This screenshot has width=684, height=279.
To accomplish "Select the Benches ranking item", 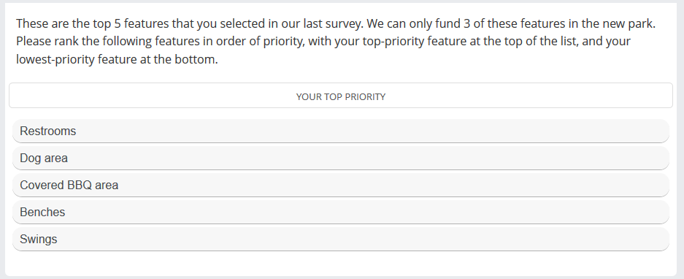I will coord(341,213).
